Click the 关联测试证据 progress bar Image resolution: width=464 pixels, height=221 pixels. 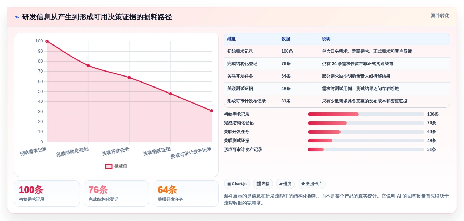tap(366, 141)
